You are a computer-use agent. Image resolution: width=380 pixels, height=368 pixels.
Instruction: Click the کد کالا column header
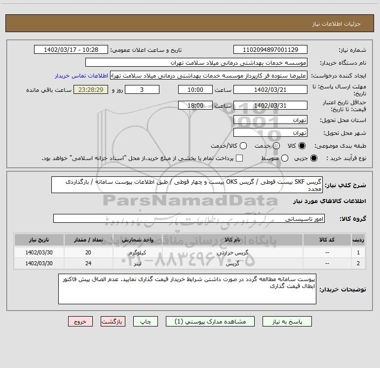[x=327, y=240]
